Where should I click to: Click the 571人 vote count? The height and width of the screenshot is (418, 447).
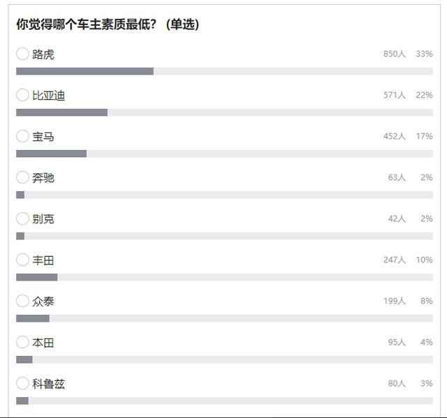pos(394,96)
